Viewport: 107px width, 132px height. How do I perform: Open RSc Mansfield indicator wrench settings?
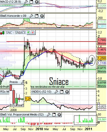[56, 92]
